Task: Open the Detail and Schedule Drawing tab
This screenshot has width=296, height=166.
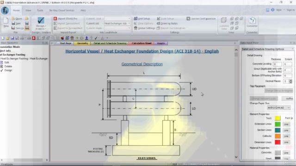Action: point(110,43)
